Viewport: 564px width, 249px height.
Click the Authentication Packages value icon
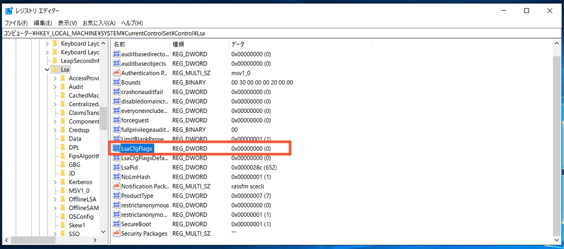pyautogui.click(x=117, y=73)
